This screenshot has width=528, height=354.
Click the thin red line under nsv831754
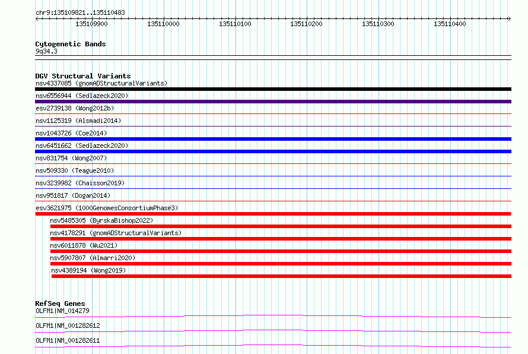(x=273, y=164)
